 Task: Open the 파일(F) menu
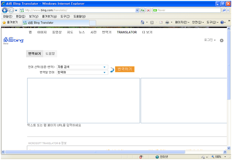click(x=8, y=16)
